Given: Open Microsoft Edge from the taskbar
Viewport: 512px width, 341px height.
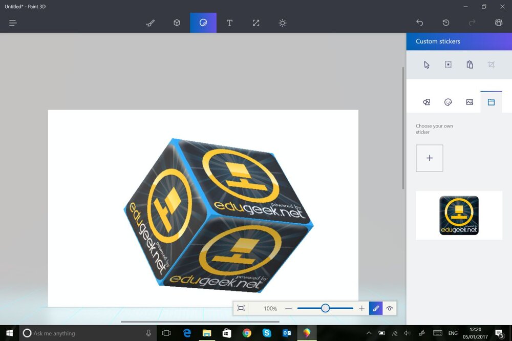Looking at the screenshot, I should tap(187, 333).
